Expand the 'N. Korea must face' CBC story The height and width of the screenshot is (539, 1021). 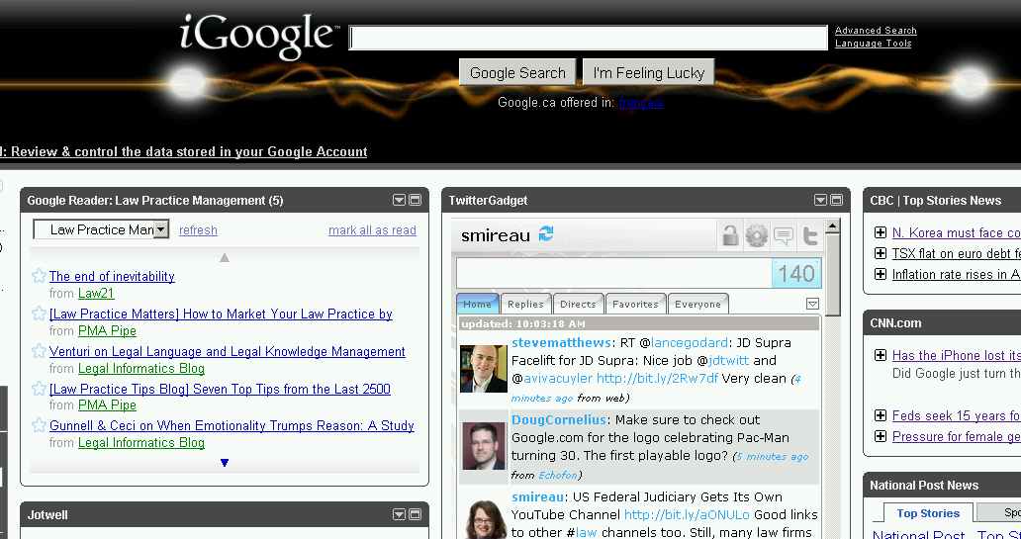(x=881, y=232)
